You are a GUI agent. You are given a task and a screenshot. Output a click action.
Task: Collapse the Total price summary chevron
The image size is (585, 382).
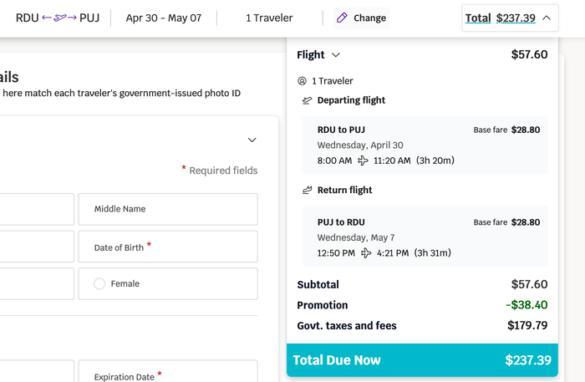point(547,18)
